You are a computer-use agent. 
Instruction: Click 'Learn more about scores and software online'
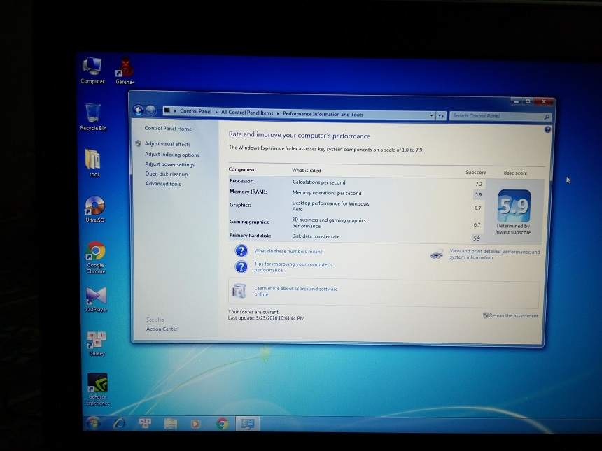[x=296, y=292]
